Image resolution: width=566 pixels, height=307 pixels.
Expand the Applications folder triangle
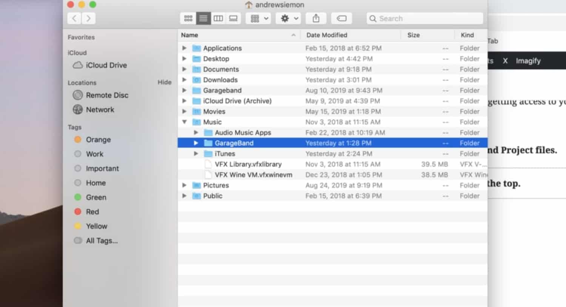(185, 48)
